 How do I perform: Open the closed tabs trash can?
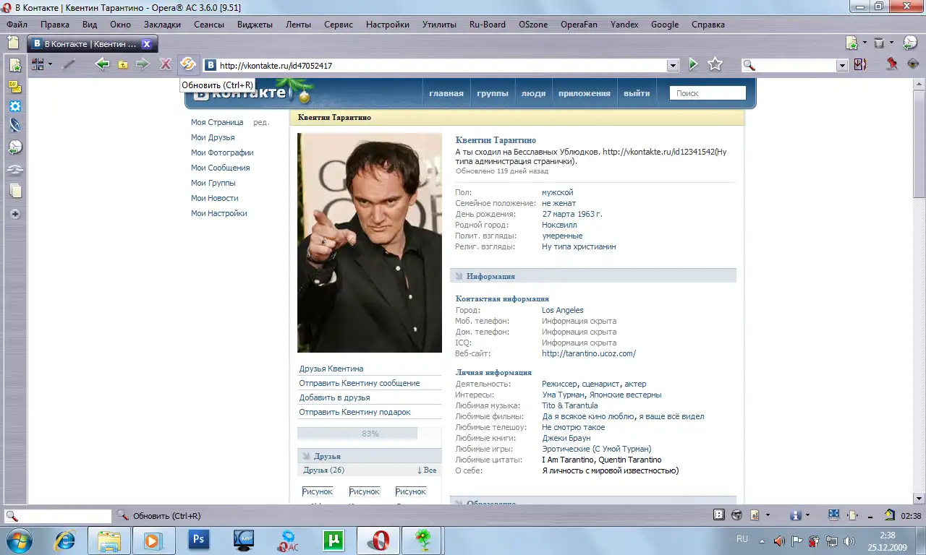coord(879,43)
